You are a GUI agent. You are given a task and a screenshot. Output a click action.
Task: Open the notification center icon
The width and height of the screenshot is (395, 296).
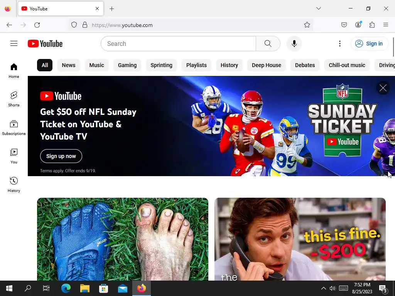tap(383, 288)
